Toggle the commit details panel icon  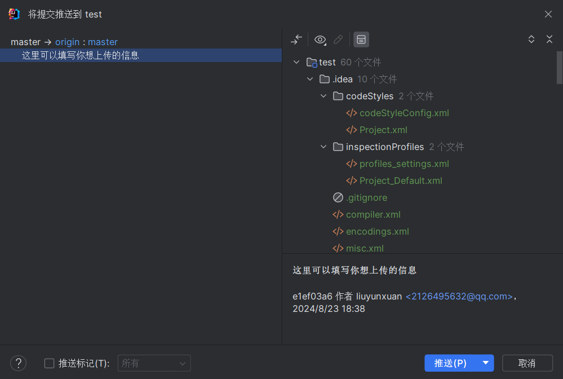click(x=361, y=39)
